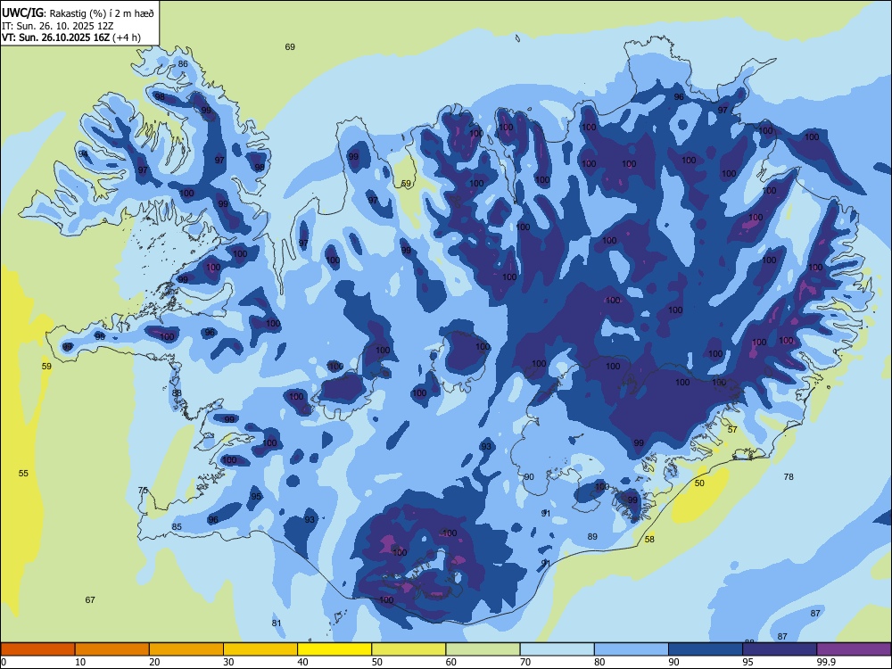The height and width of the screenshot is (669, 892).
Task: Select the '67' value over the southwest sea
Action: 90,599
